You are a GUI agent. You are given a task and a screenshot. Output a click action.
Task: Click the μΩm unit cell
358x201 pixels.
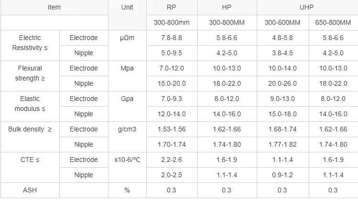(x=127, y=38)
